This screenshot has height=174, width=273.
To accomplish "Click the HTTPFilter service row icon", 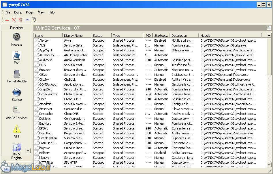I will [x=37, y=163].
